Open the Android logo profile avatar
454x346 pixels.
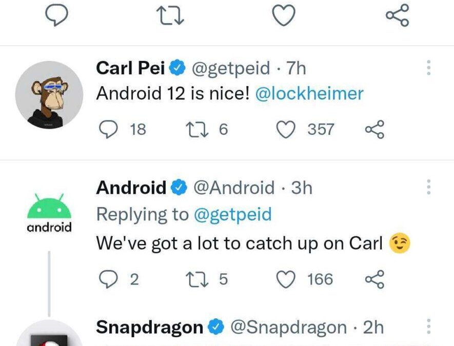click(x=49, y=213)
